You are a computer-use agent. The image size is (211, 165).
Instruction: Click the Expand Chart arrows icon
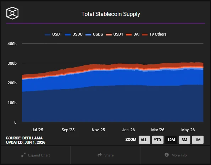coord(23,155)
